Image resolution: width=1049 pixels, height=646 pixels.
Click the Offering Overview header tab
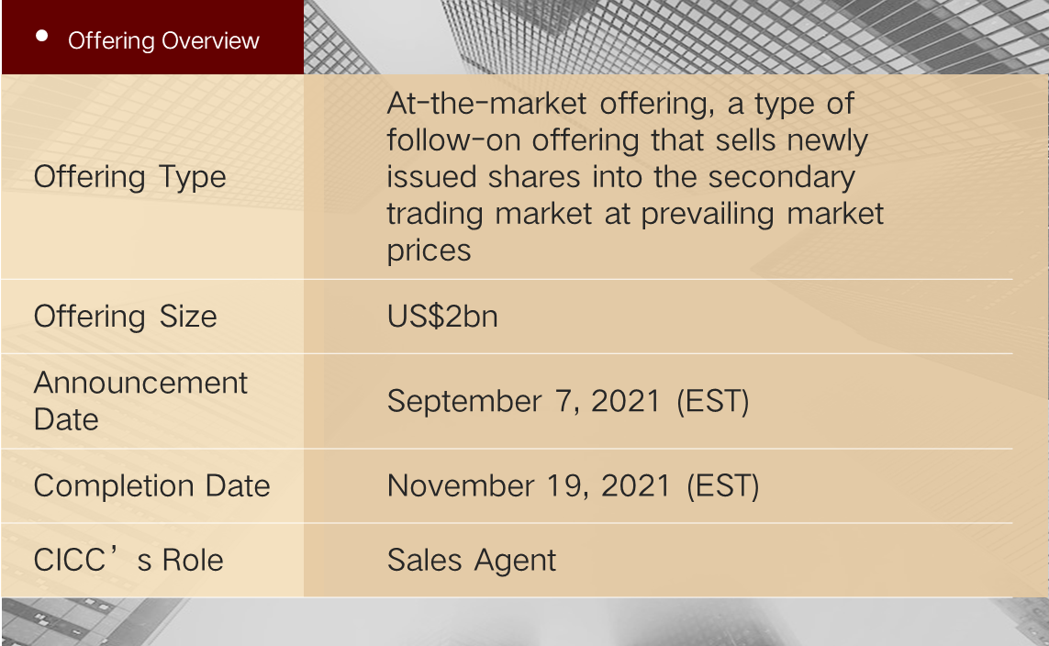163,40
